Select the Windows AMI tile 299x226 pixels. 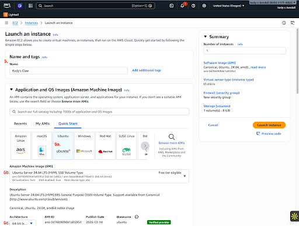click(x=84, y=146)
